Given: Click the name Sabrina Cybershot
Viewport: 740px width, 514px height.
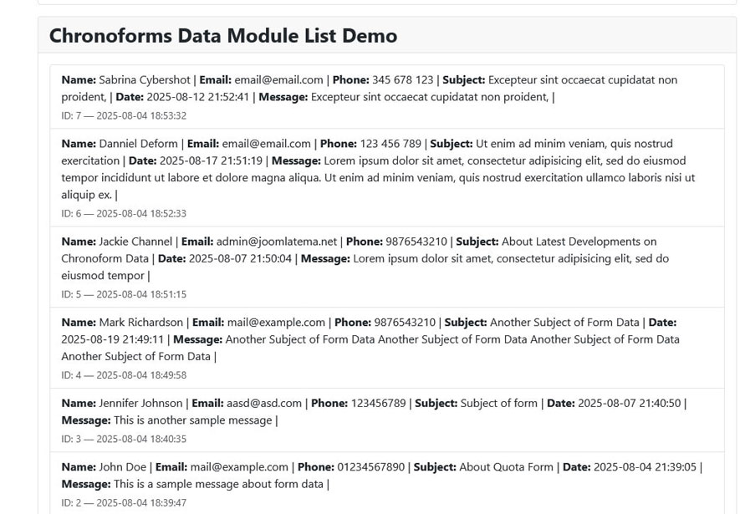Looking at the screenshot, I should (x=145, y=80).
